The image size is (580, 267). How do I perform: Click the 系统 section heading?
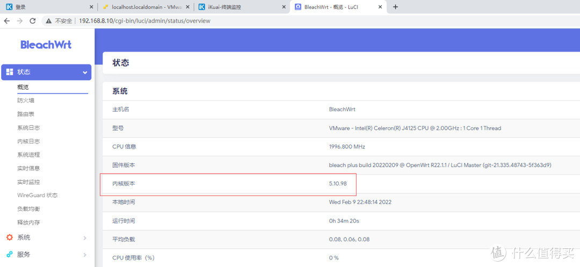point(120,91)
